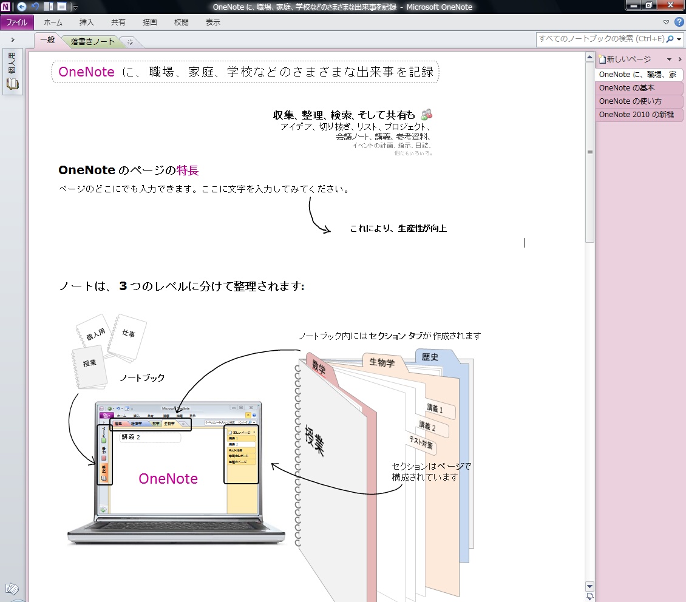Click the 数学 tab in the binder illustration

pos(319,368)
